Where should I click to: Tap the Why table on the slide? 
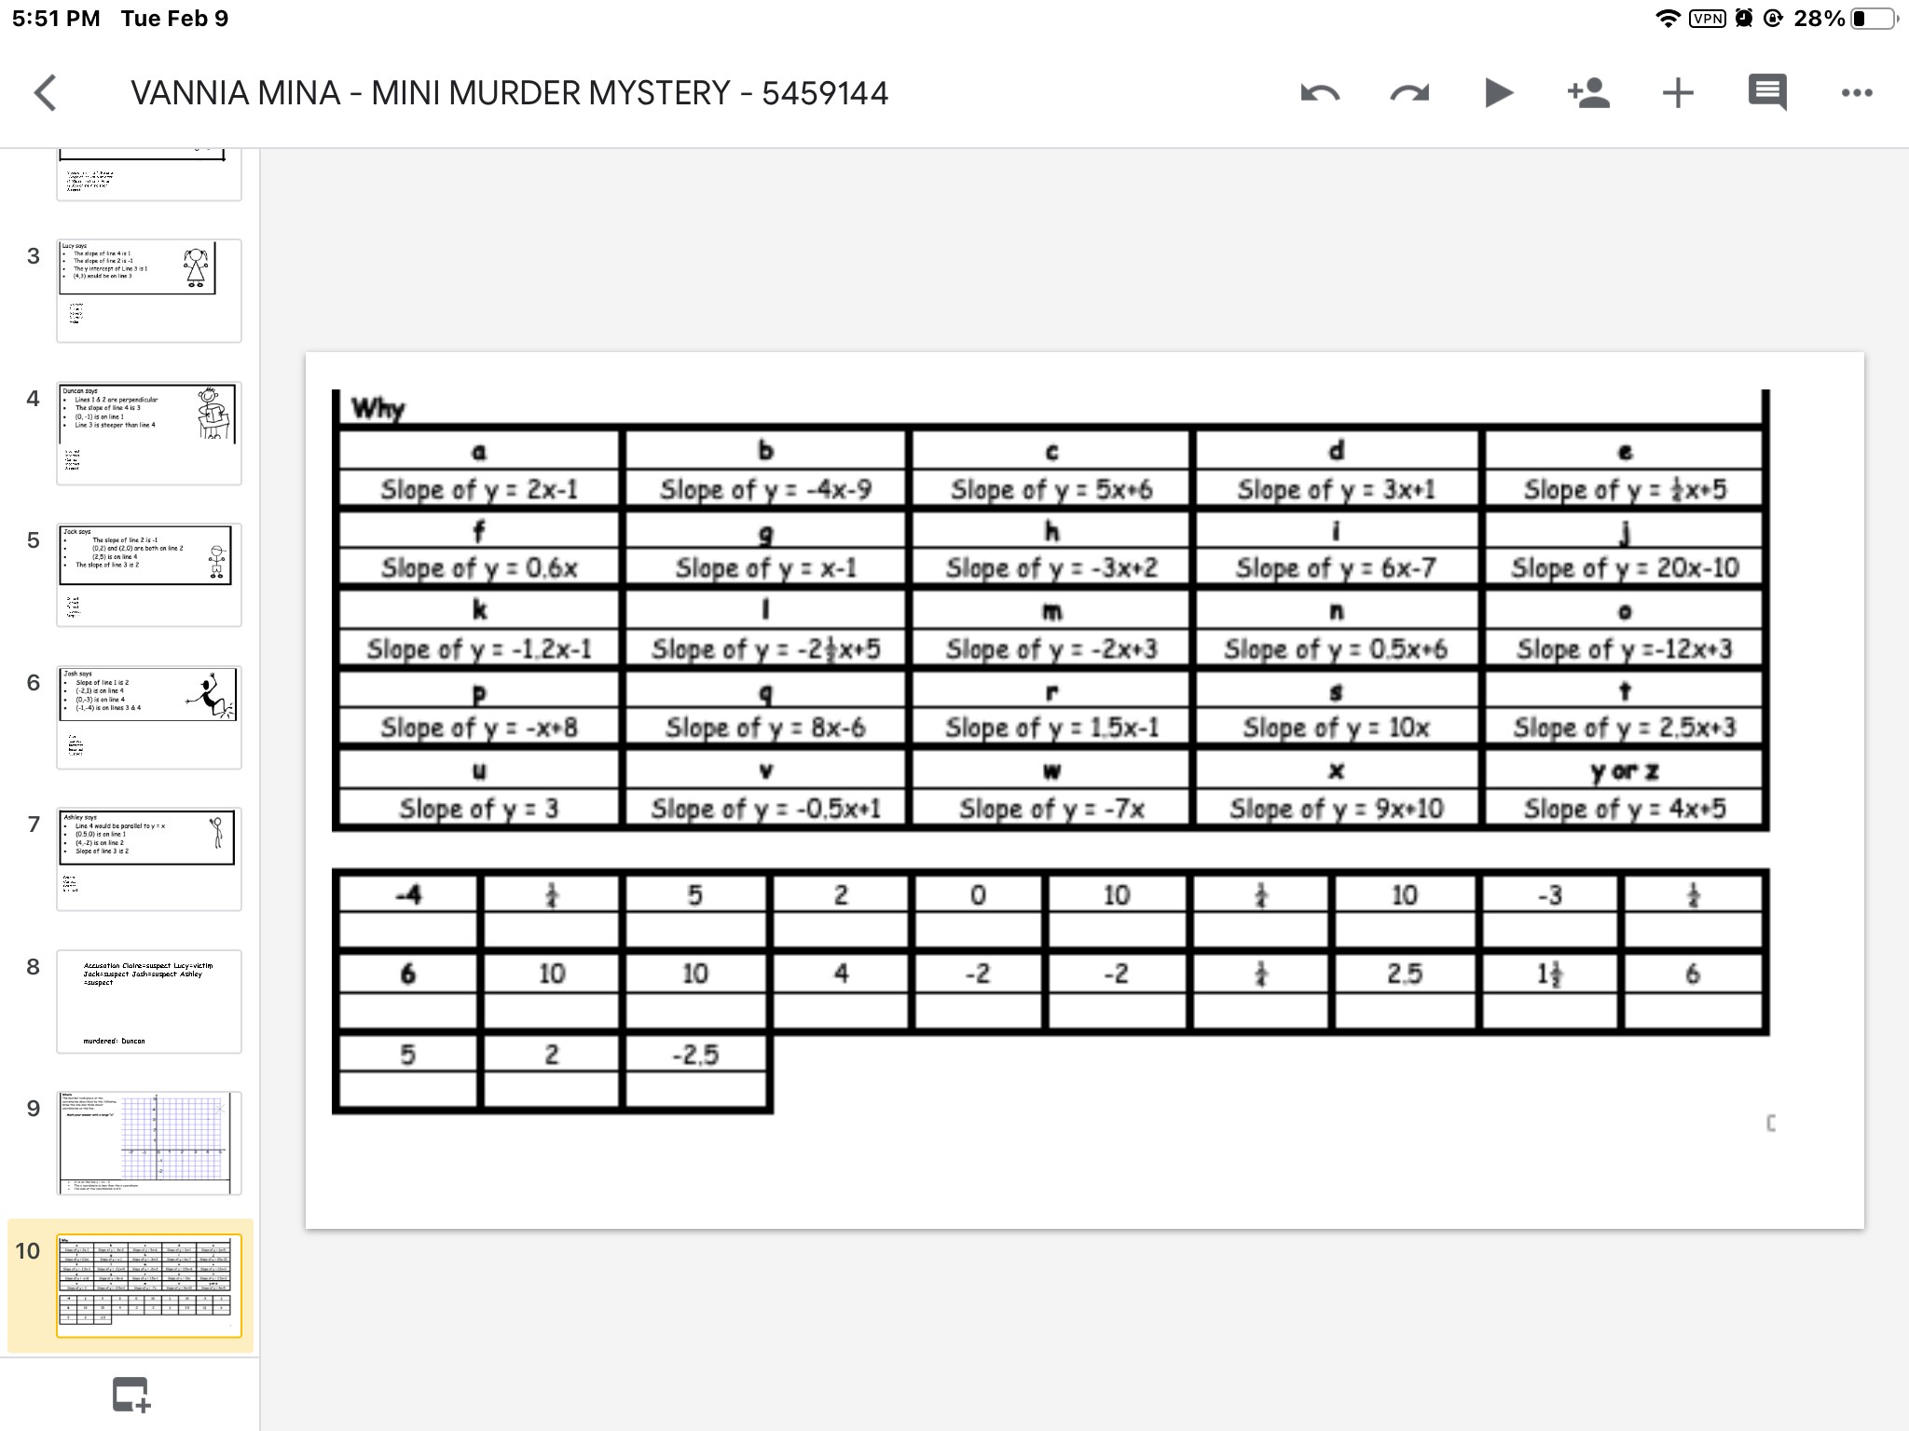1050,610
